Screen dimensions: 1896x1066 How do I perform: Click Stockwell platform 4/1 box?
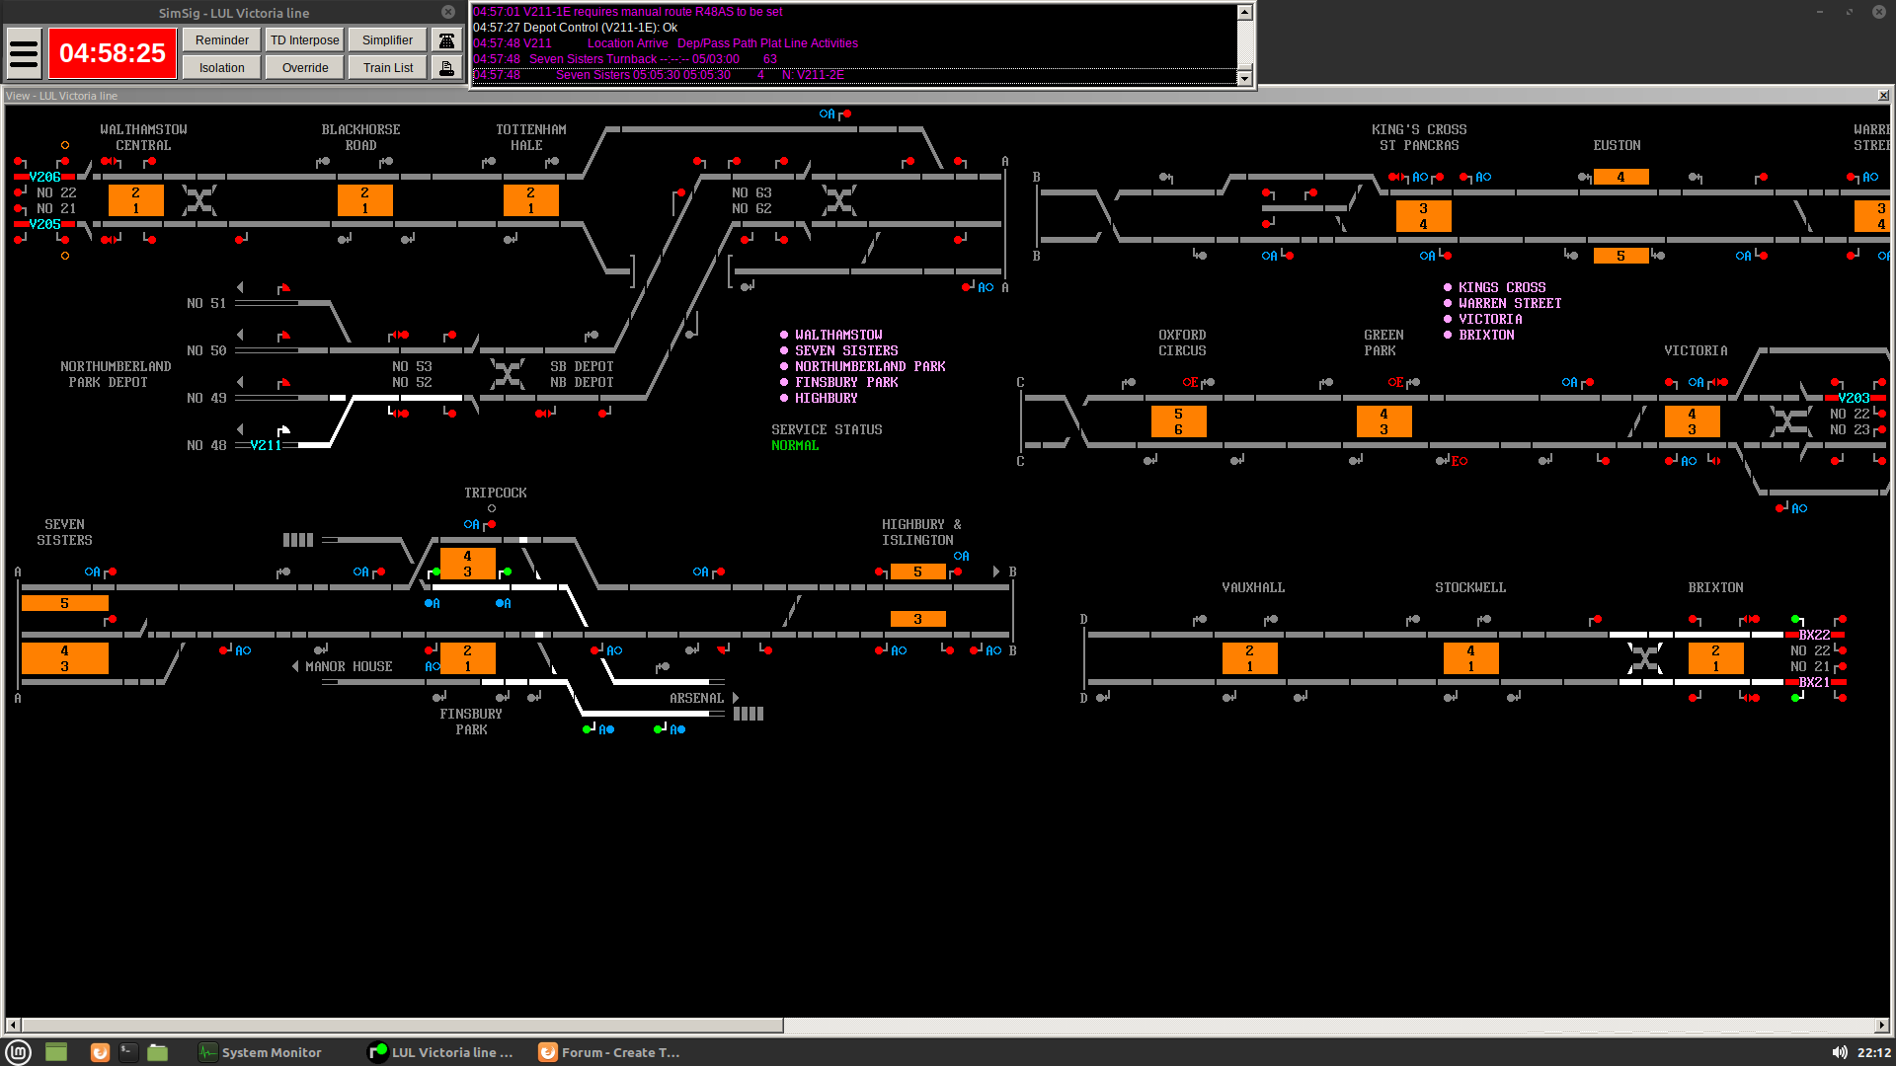click(x=1471, y=658)
